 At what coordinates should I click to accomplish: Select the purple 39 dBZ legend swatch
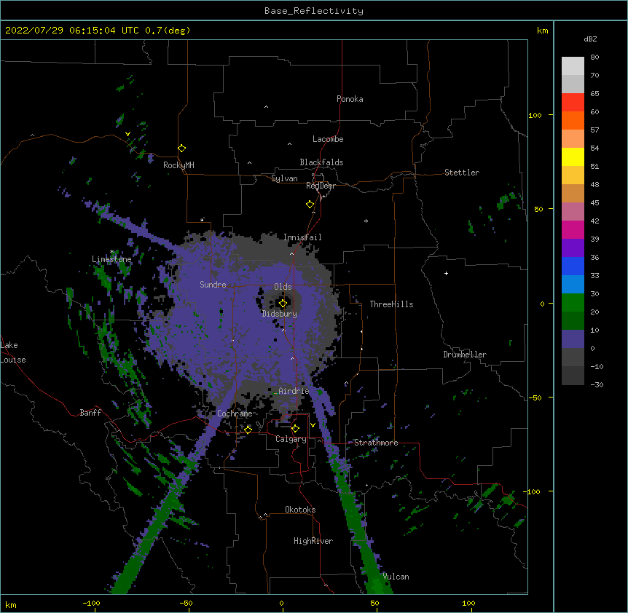tap(573, 248)
